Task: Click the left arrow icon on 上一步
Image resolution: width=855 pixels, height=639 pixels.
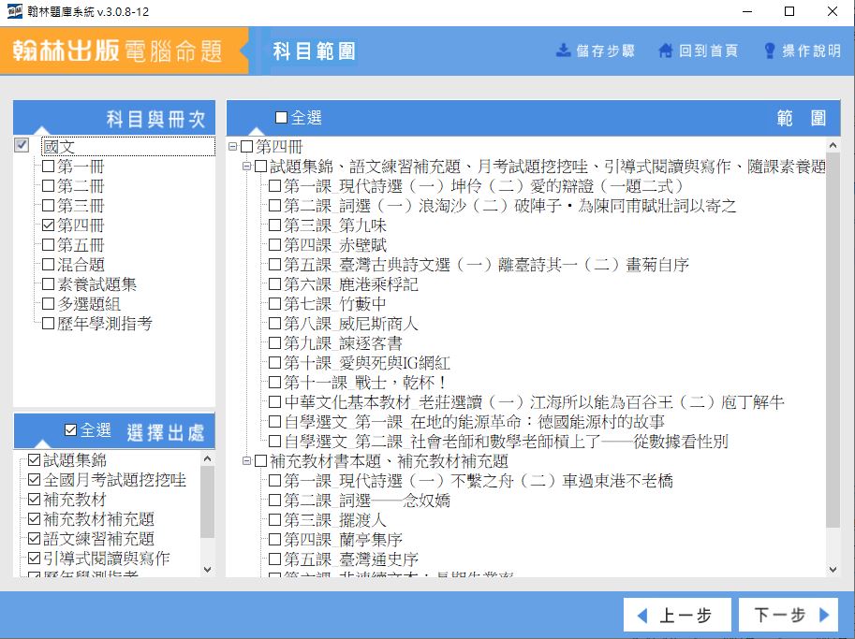Action: [x=642, y=616]
